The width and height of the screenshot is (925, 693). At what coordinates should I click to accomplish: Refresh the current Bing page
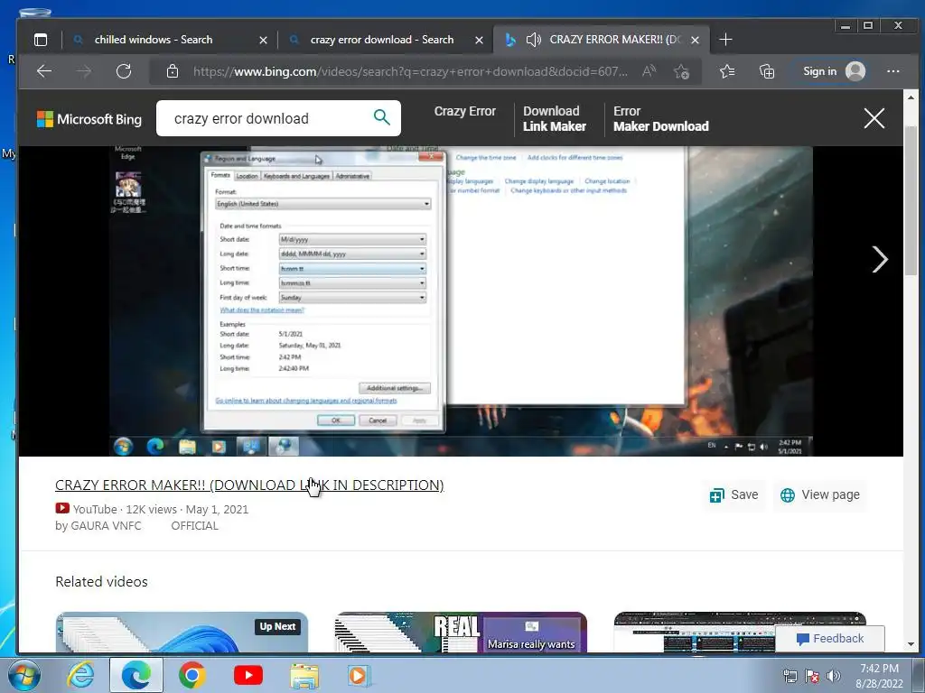point(124,72)
